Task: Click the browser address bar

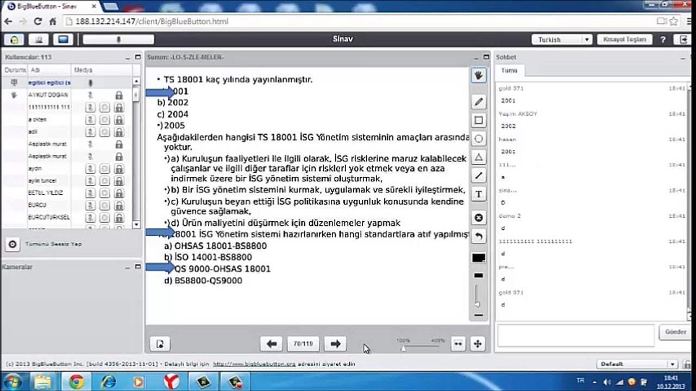Action: tap(359, 22)
